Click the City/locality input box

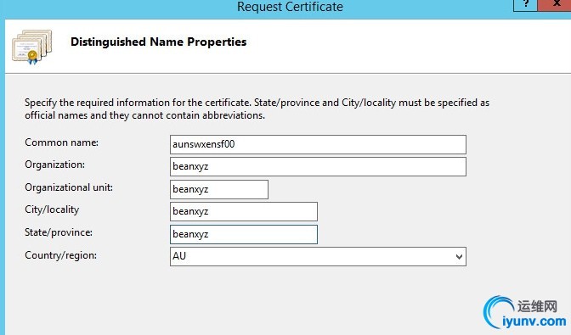tap(244, 211)
